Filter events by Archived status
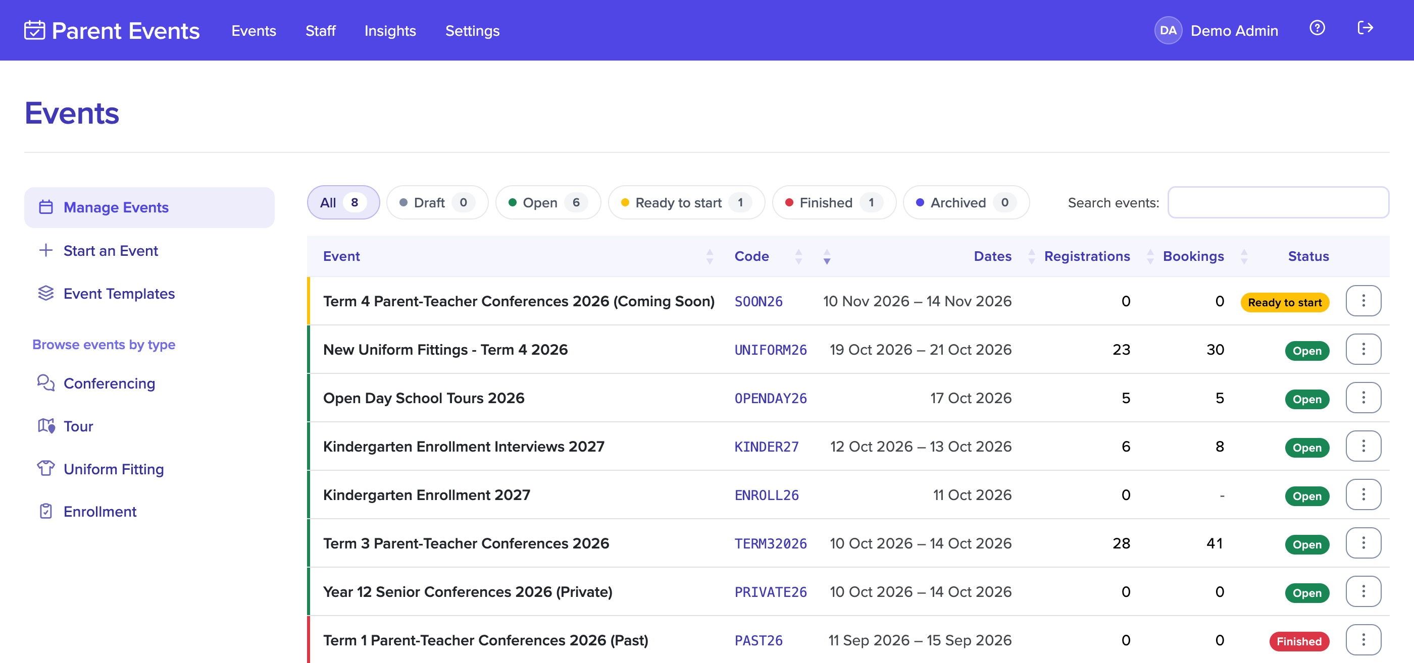 pyautogui.click(x=966, y=202)
